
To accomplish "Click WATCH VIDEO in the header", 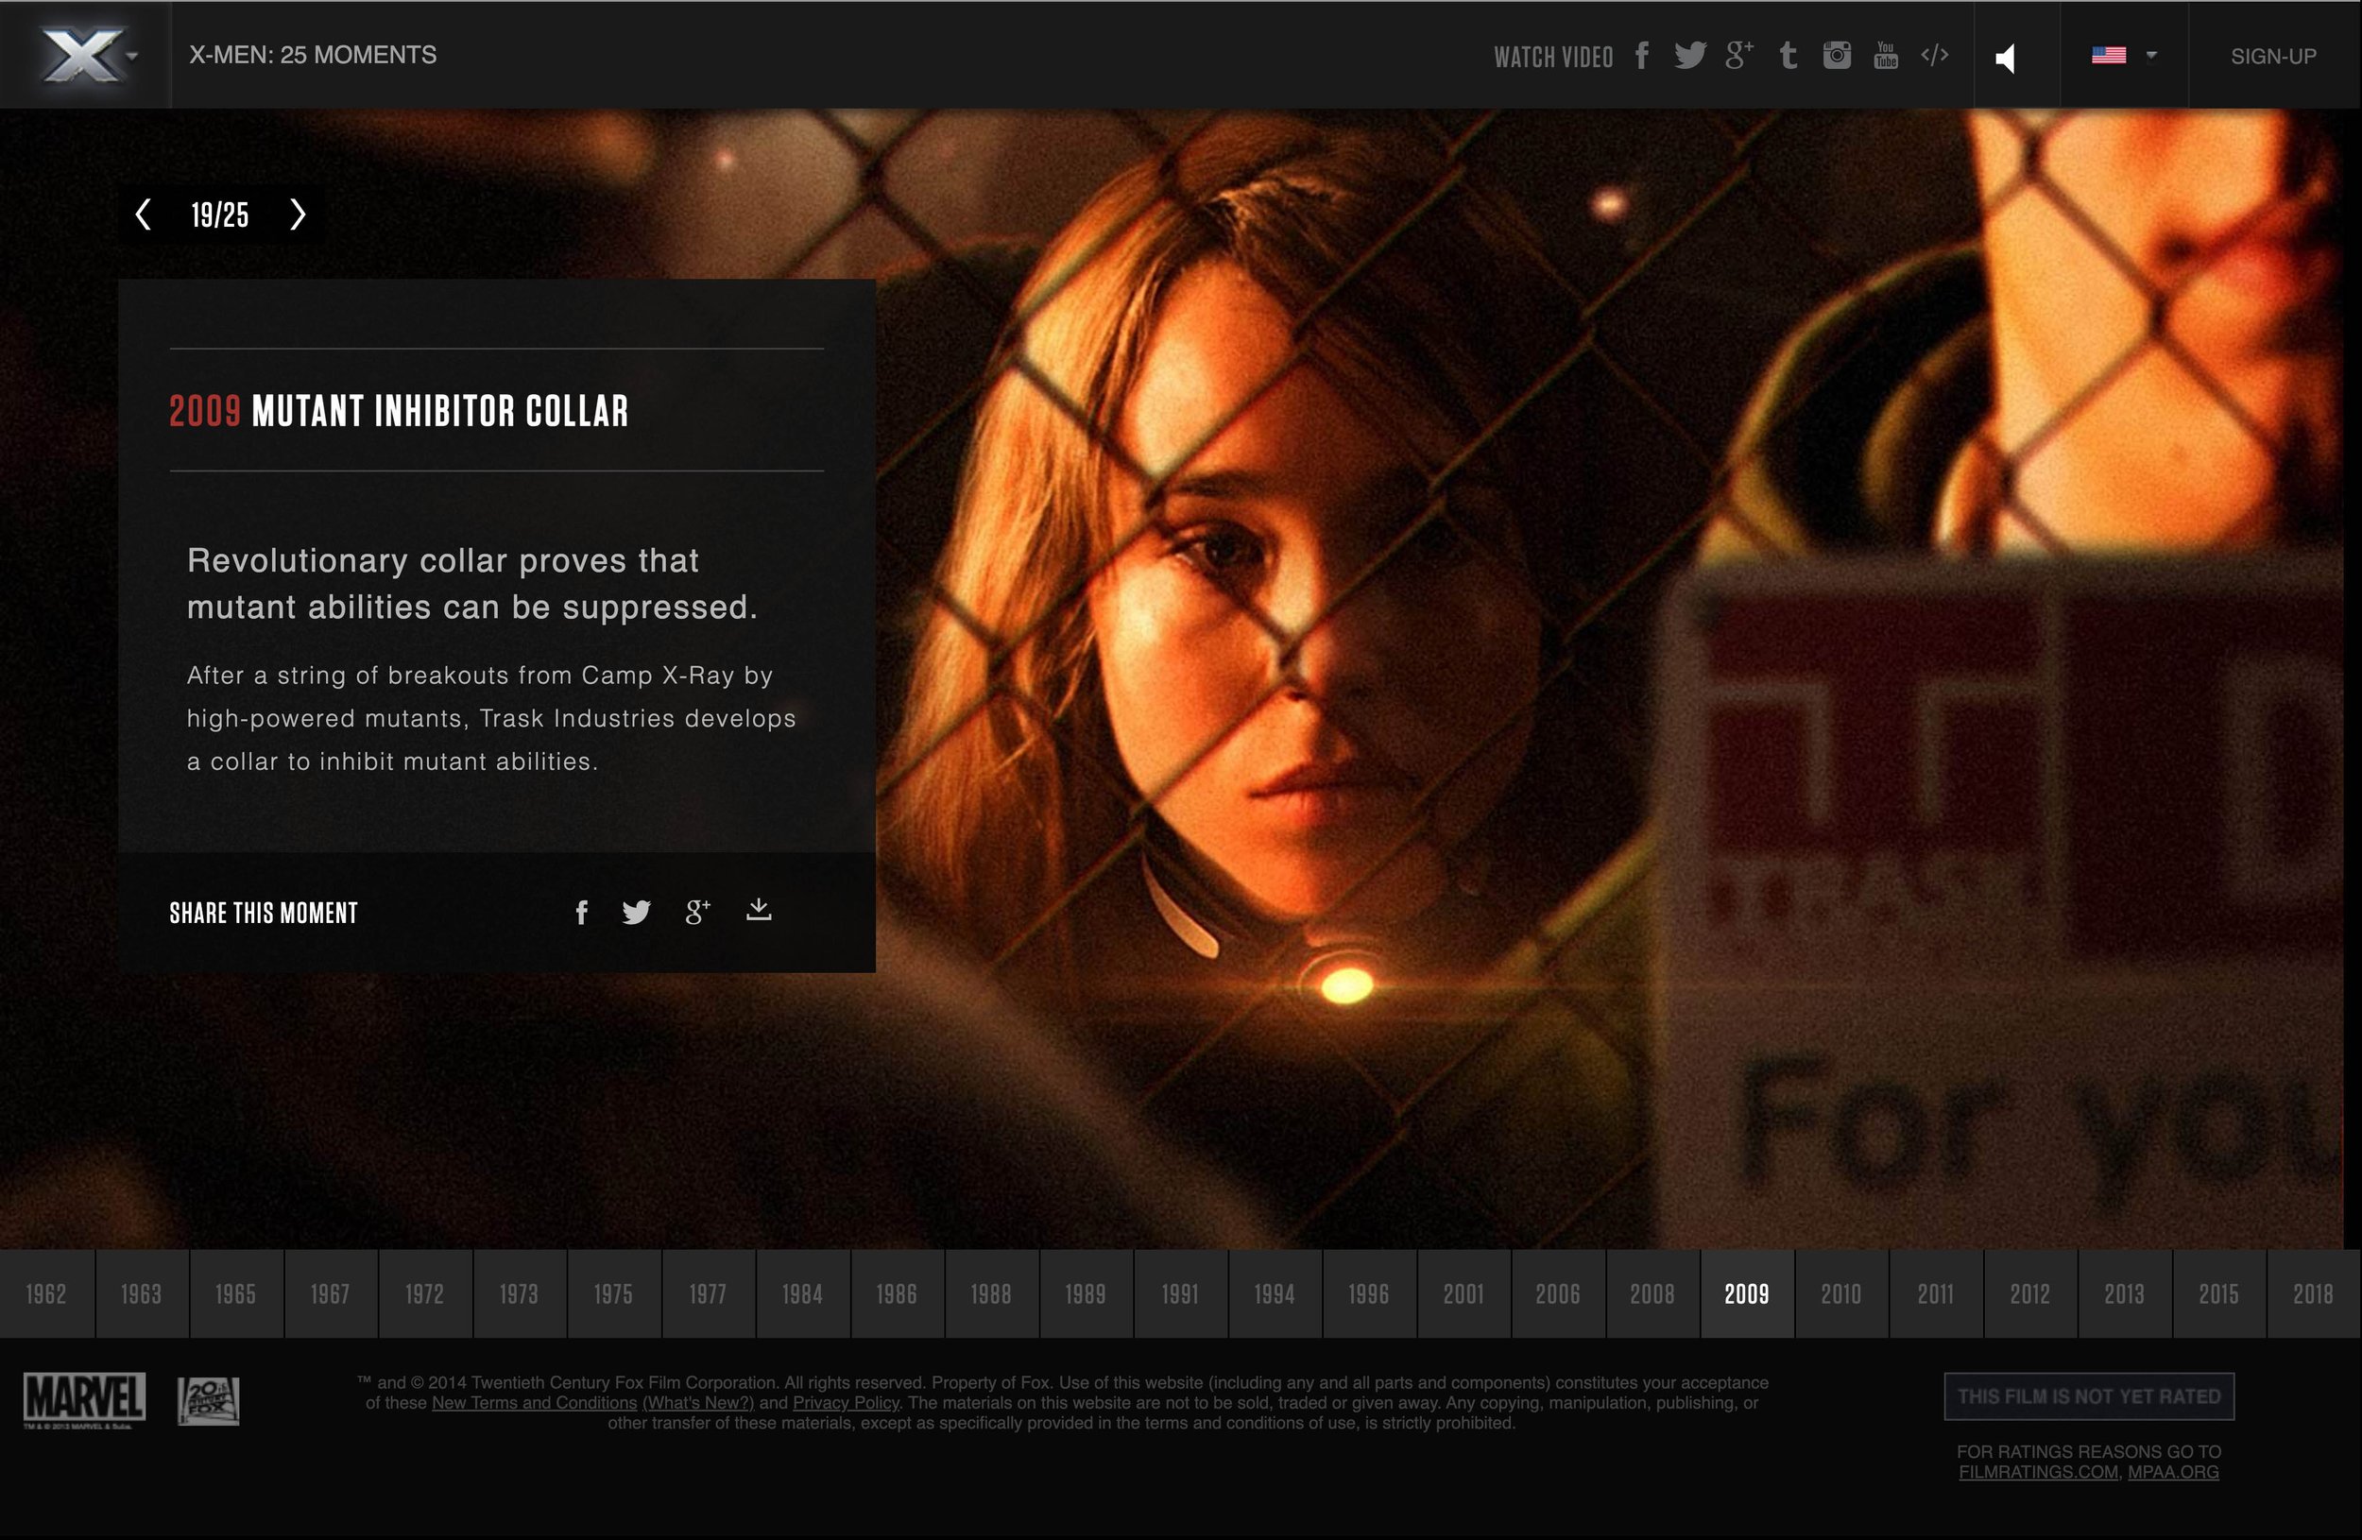I will pyautogui.click(x=1553, y=57).
